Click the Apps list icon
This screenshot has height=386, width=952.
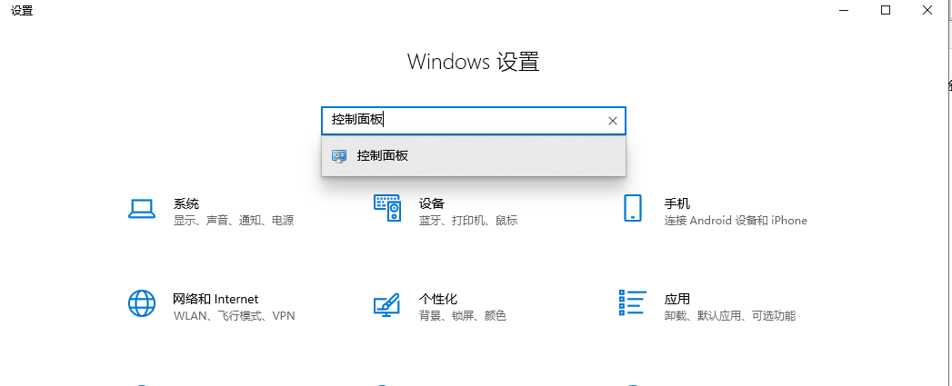tap(632, 303)
